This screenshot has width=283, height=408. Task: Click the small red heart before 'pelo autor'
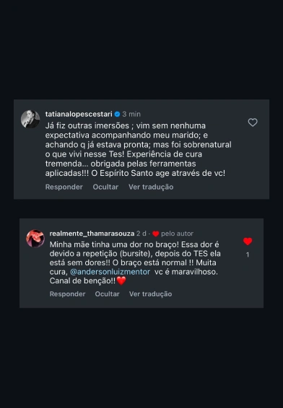(x=155, y=234)
